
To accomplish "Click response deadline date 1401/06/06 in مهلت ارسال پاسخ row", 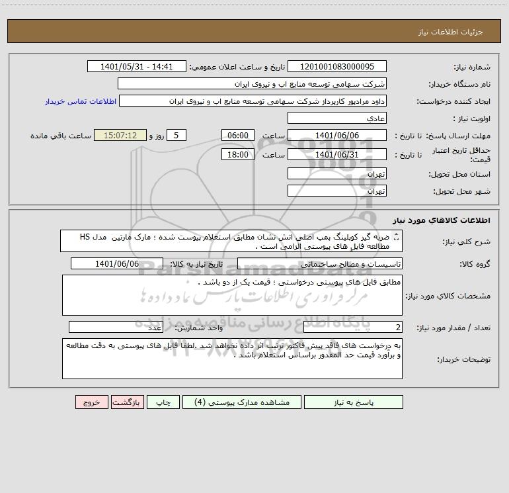I will pyautogui.click(x=337, y=135).
